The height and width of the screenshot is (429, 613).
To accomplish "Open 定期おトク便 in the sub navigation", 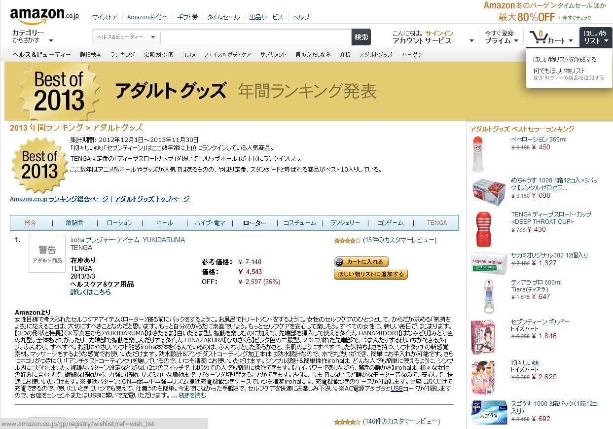I will (x=158, y=55).
